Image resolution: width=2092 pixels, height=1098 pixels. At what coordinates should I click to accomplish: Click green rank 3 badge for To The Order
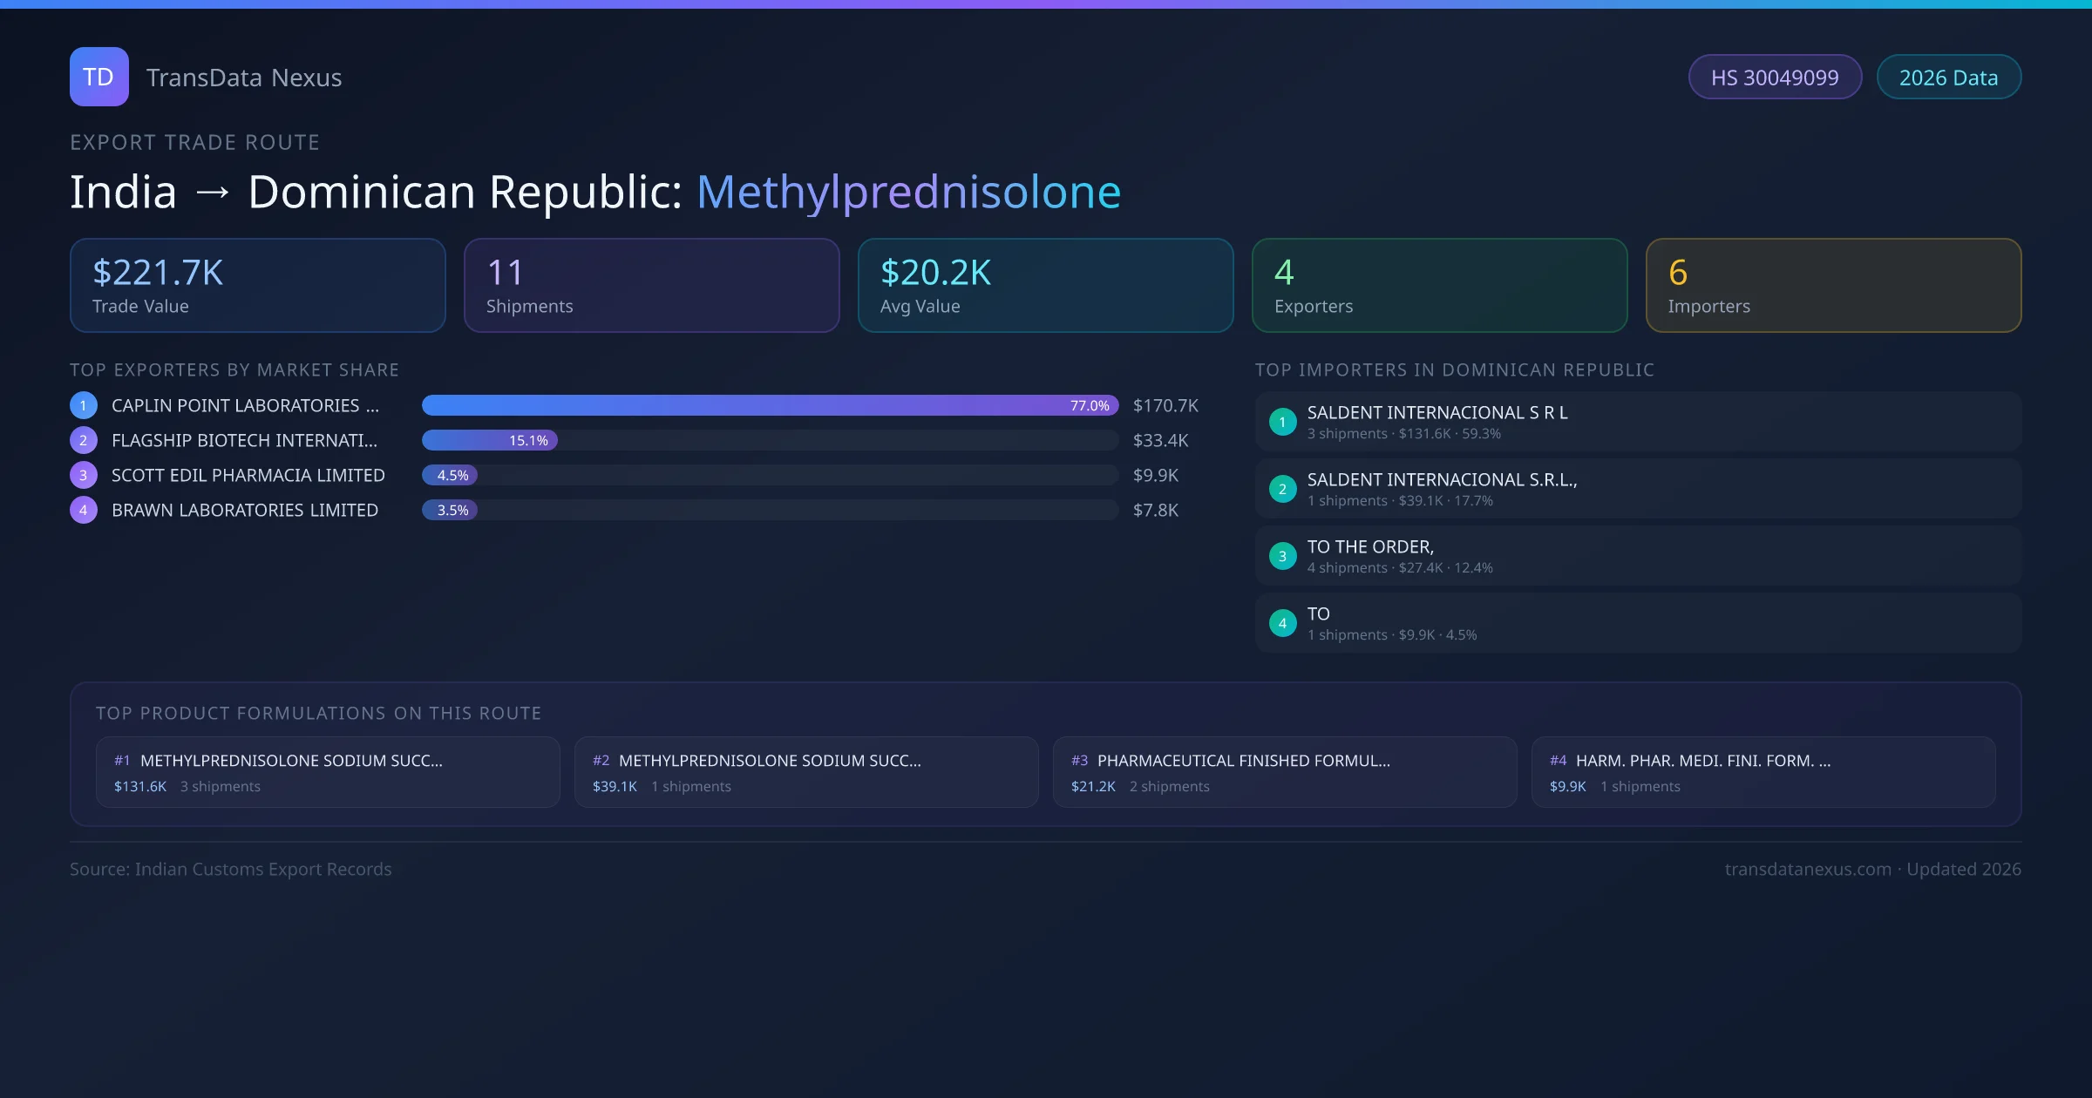coord(1282,556)
